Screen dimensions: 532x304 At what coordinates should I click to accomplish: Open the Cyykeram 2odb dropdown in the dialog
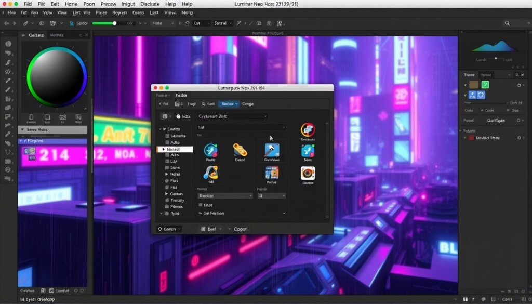coord(232,116)
